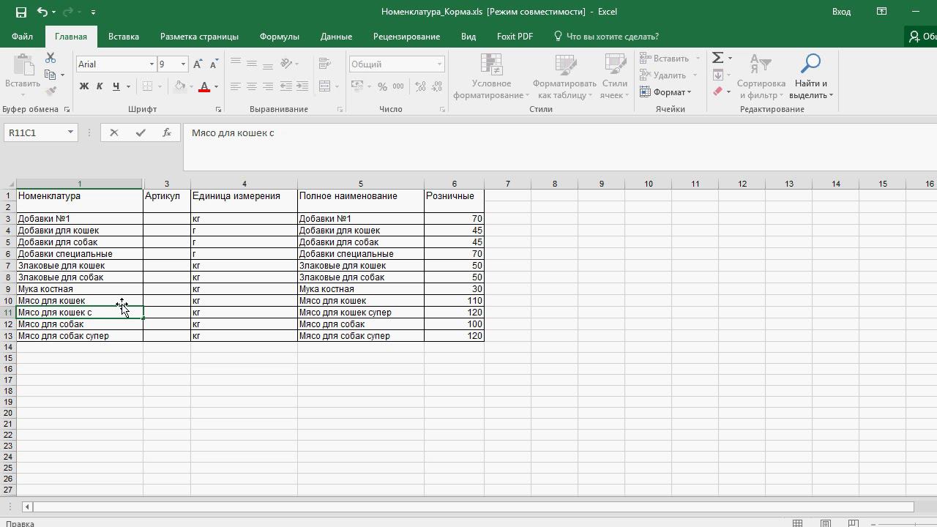The width and height of the screenshot is (937, 527).
Task: Toggle Bold formatting button
Action: point(84,86)
